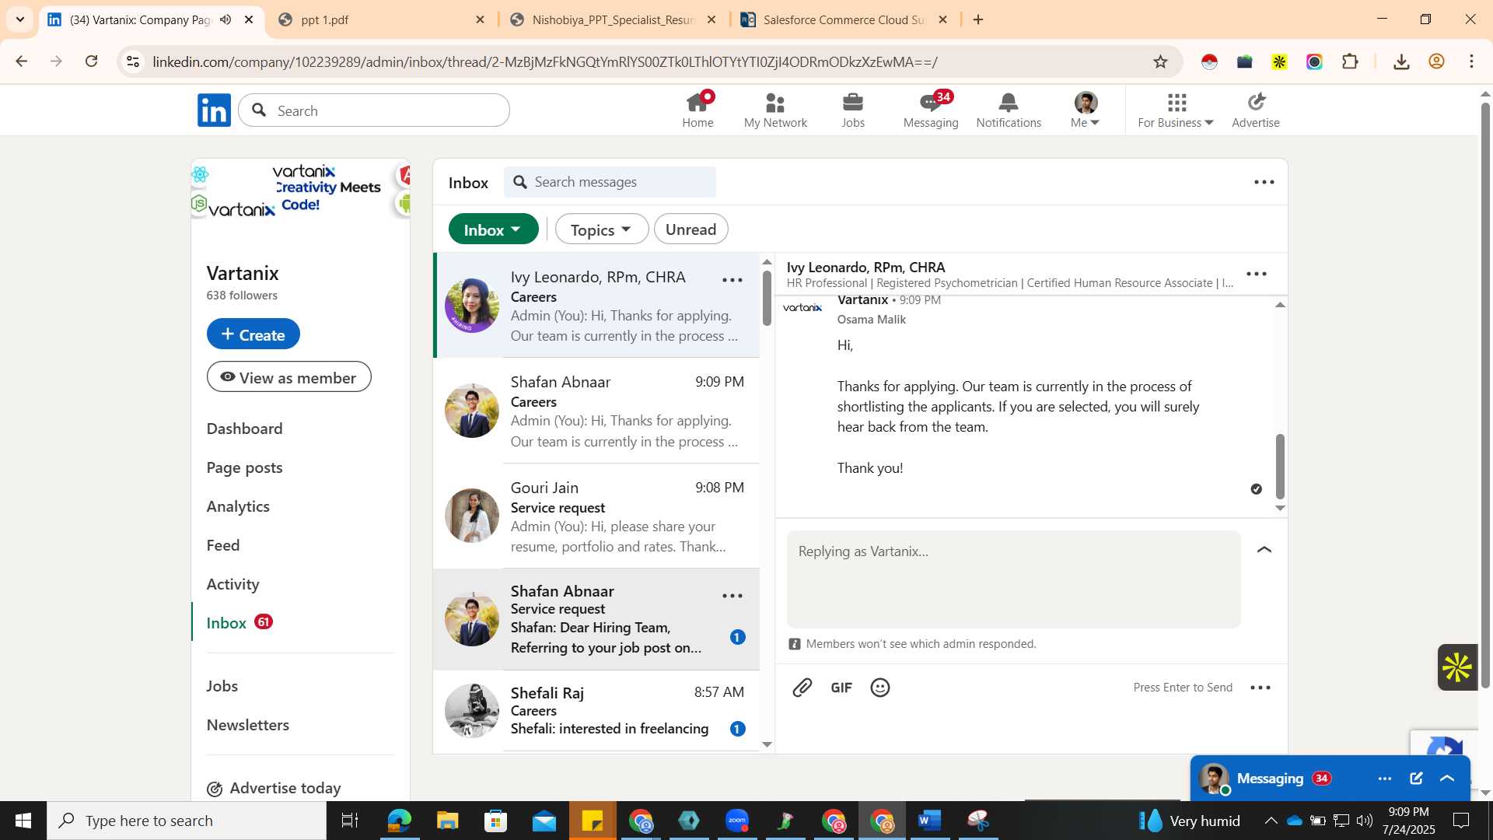Screen dimensions: 1493x840
Task: Open the Shefali Raj conversation
Action: [x=596, y=711]
